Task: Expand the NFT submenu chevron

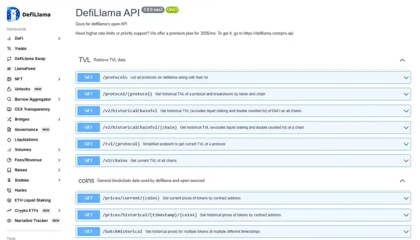Action: pyautogui.click(x=59, y=79)
